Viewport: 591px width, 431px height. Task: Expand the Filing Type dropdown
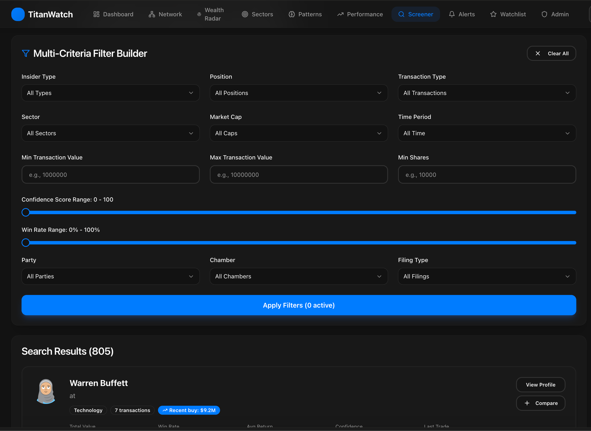(x=487, y=276)
